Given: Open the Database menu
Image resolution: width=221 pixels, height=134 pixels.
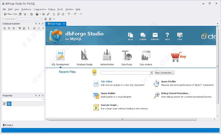Looking at the screenshot, I should coord(27,9).
